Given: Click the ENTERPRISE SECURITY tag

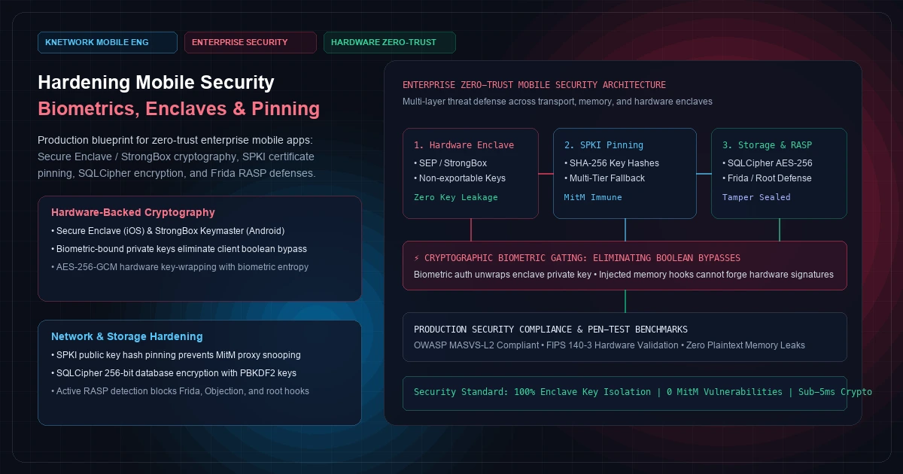Looking at the screenshot, I should coord(251,42).
